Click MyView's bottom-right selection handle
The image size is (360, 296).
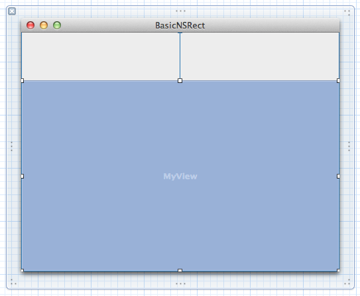pos(338,271)
